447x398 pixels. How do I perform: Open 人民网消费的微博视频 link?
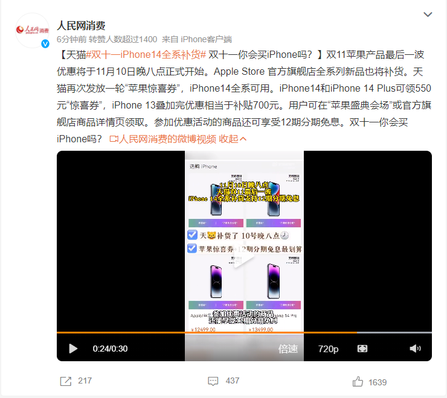coord(163,139)
